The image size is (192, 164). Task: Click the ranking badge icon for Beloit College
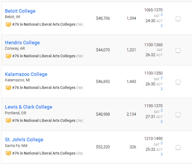click(8, 25)
